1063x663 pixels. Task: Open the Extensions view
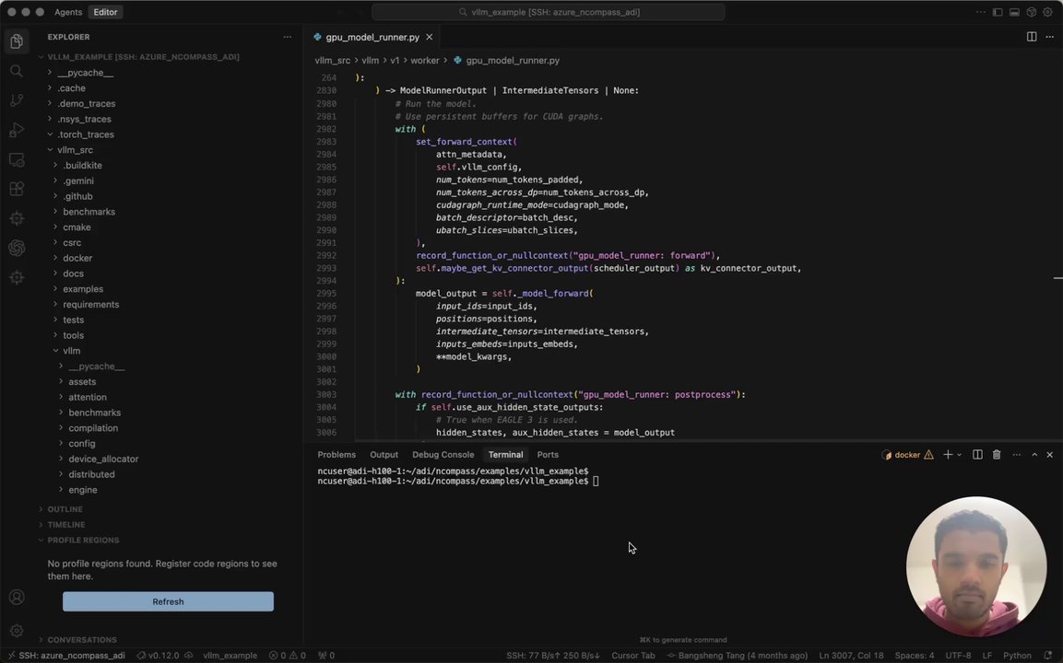(17, 189)
